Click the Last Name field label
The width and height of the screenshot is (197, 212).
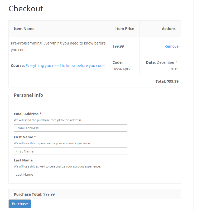[23, 160]
